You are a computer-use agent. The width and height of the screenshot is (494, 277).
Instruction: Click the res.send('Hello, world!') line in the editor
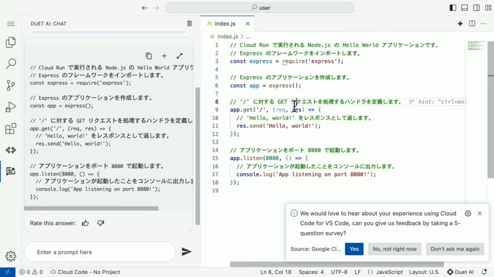click(x=279, y=126)
